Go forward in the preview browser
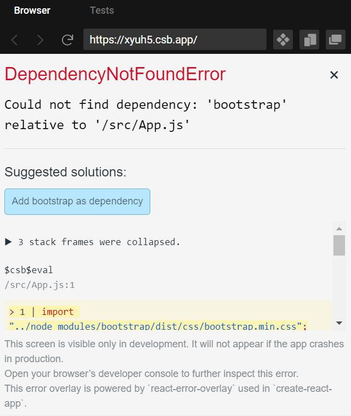Screen dimensions: 351x416 pos(40,40)
